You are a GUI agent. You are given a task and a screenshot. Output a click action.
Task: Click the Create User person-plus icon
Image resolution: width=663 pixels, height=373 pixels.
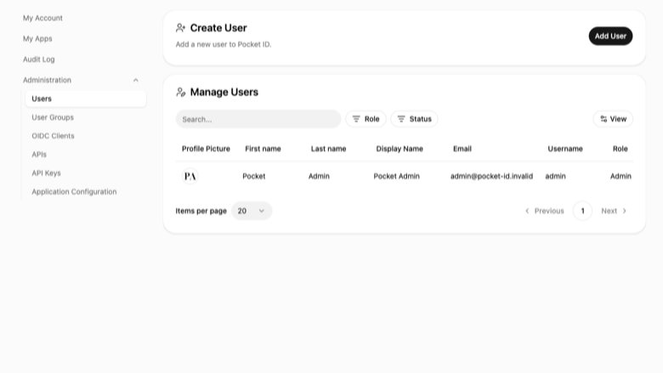(x=180, y=28)
